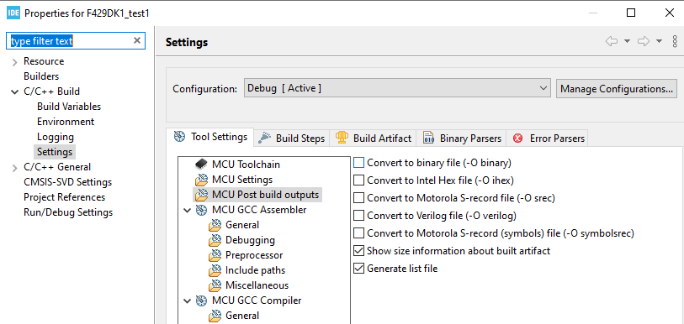Collapse the MCU GCC Compiler node
Viewport: 684px width, 324px height.
click(188, 301)
